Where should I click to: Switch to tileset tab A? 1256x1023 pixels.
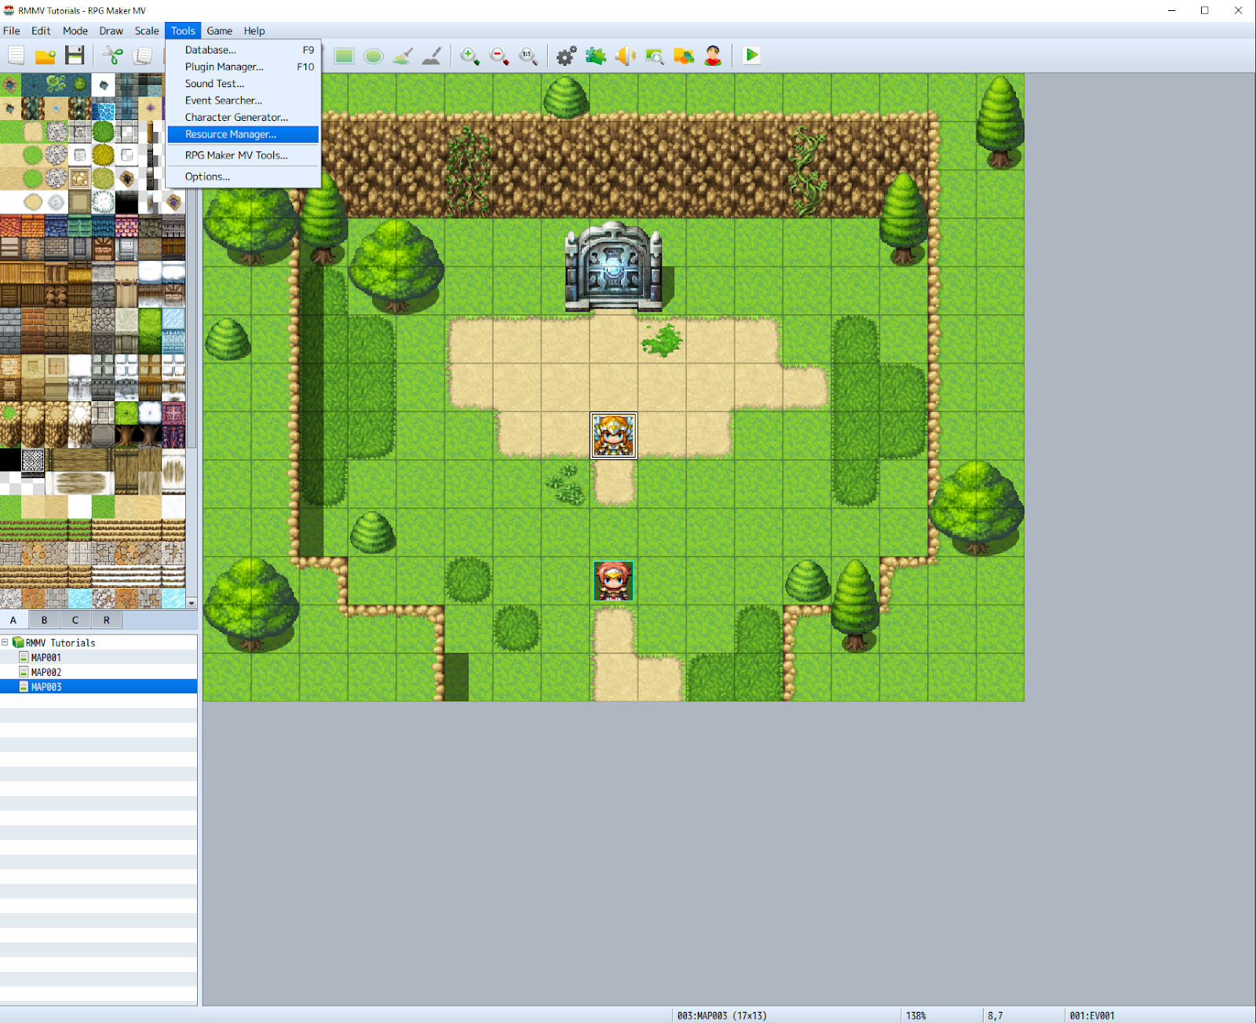(x=13, y=619)
